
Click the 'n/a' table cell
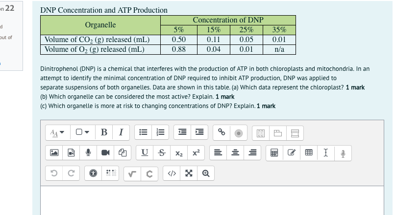(279, 49)
